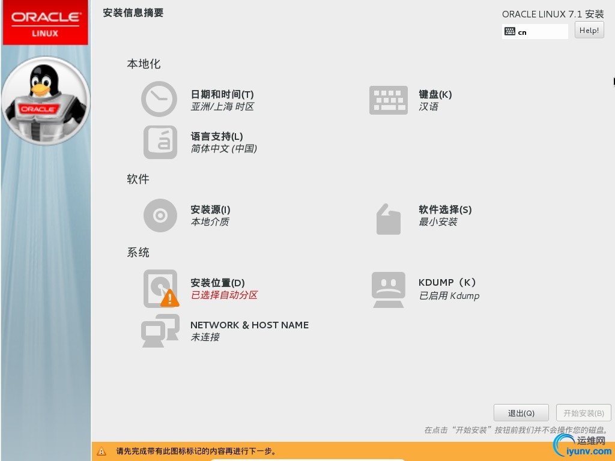615x461 pixels.
Task: Click the 软件 section heading
Action: [x=138, y=179]
